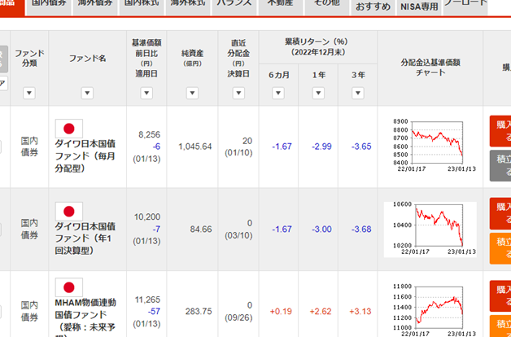The image size is (511, 337).
Task: Select distribution date (01/10)
Action: tap(238, 153)
